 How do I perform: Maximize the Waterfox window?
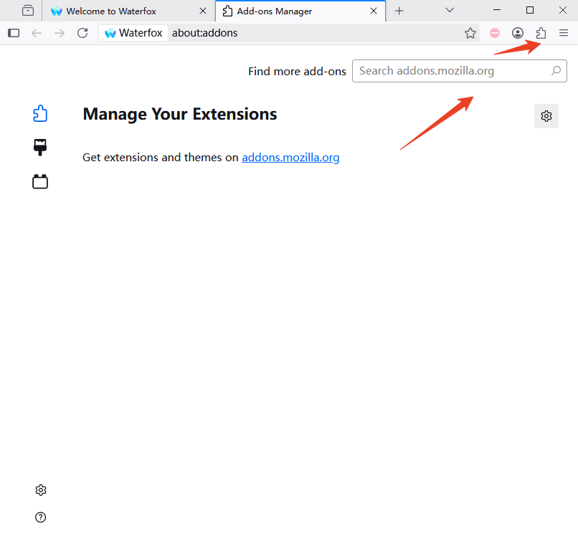[530, 10]
